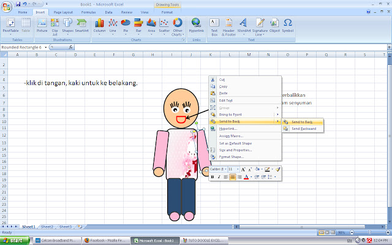Insert a Symbol
392x245 pixels.
click(288, 25)
